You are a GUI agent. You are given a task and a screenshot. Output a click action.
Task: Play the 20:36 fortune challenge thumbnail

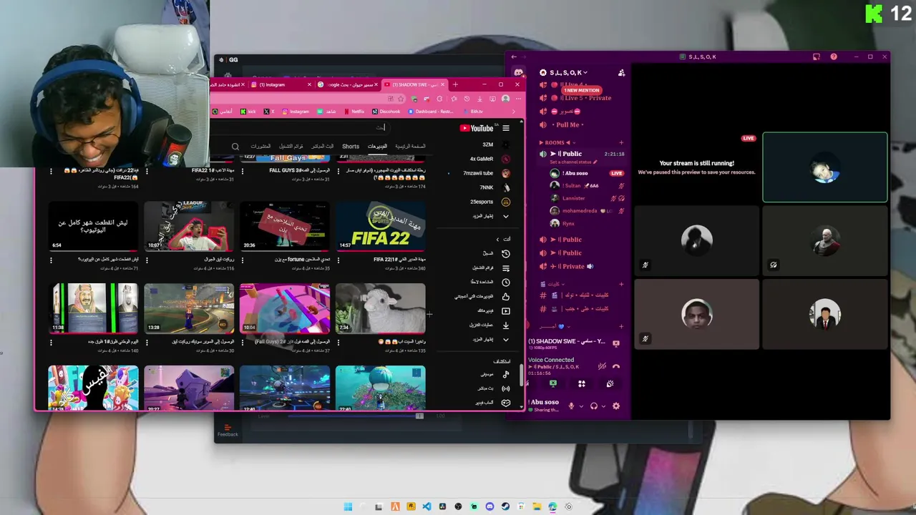tap(285, 227)
